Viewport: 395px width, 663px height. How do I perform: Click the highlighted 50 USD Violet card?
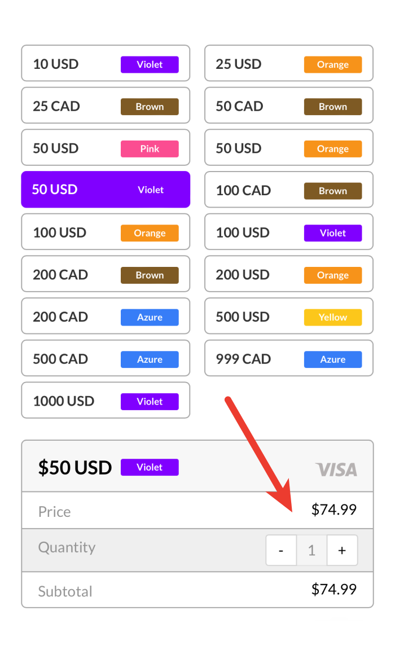(x=106, y=190)
